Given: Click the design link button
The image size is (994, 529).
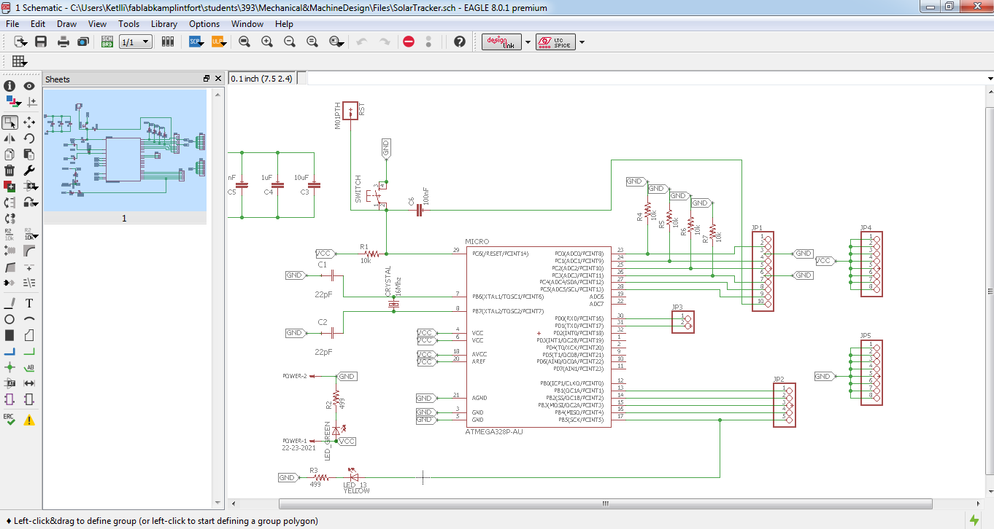Looking at the screenshot, I should [503, 42].
